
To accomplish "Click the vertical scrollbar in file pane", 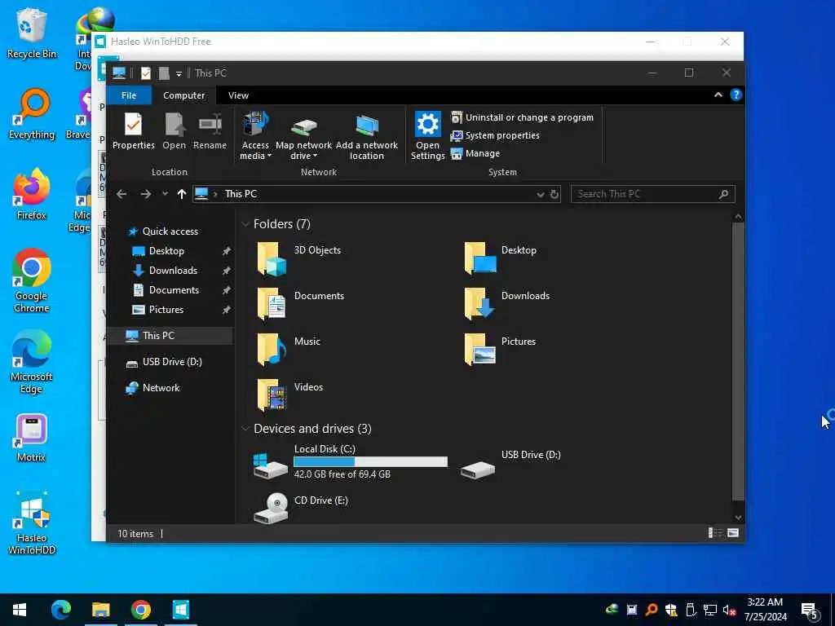I will click(x=738, y=361).
